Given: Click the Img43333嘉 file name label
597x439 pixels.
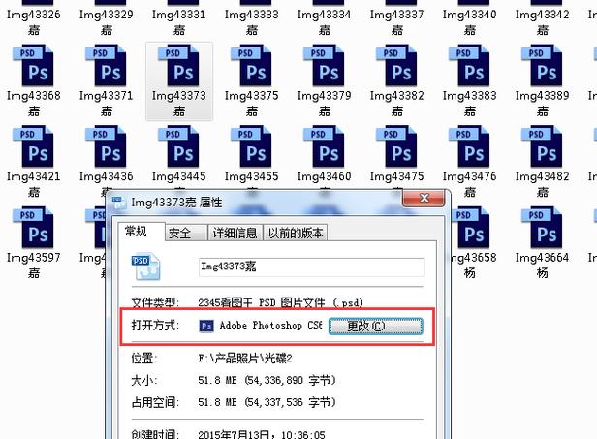Looking at the screenshot, I should [252, 21].
